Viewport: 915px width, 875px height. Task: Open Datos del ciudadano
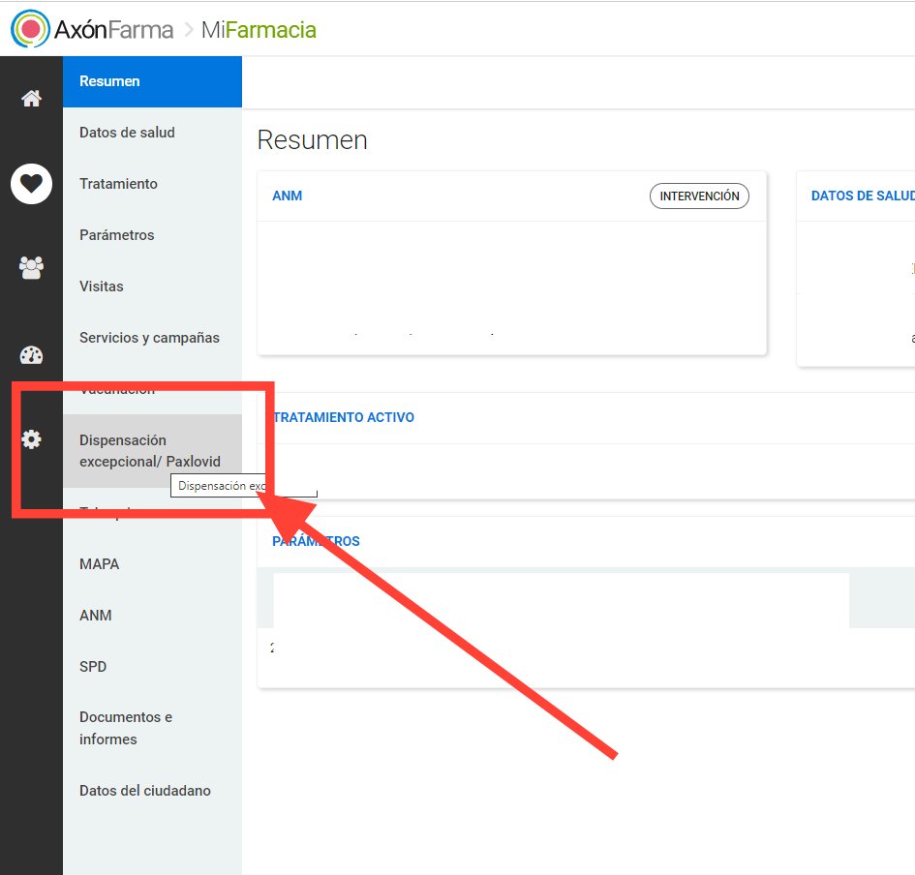coord(152,791)
